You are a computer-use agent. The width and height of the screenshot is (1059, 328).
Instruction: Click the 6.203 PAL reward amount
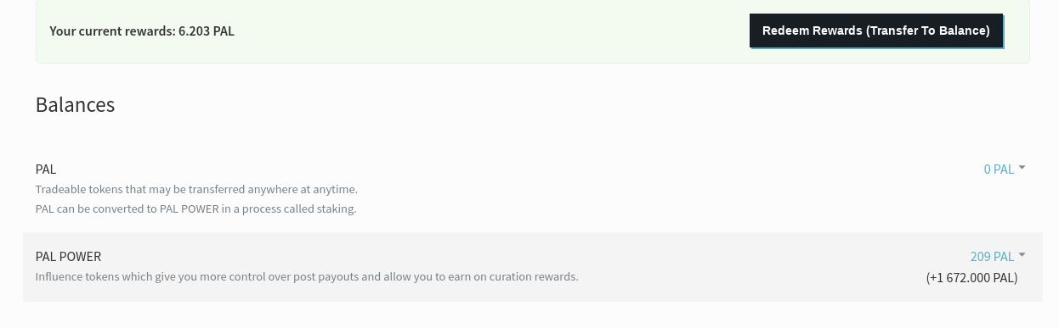(x=207, y=31)
